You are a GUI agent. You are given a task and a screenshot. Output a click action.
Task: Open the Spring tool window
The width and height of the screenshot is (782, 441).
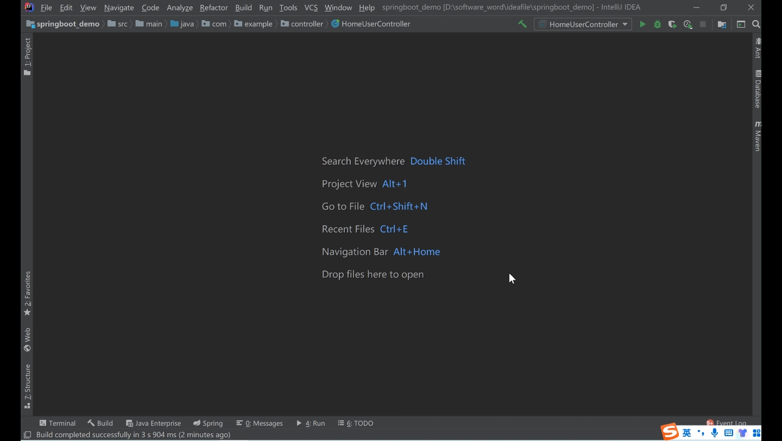(x=208, y=423)
